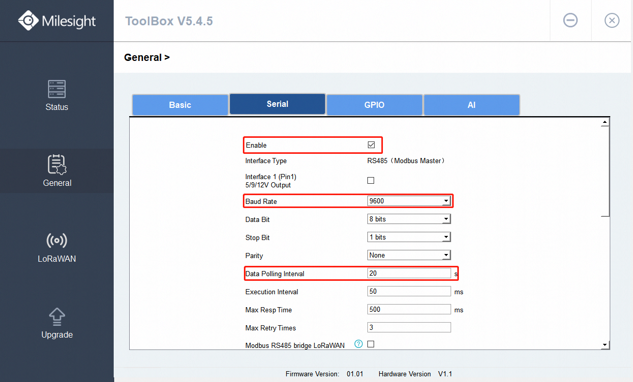The width and height of the screenshot is (633, 382).
Task: Uncheck the Enable checkbox
Action: coord(371,145)
